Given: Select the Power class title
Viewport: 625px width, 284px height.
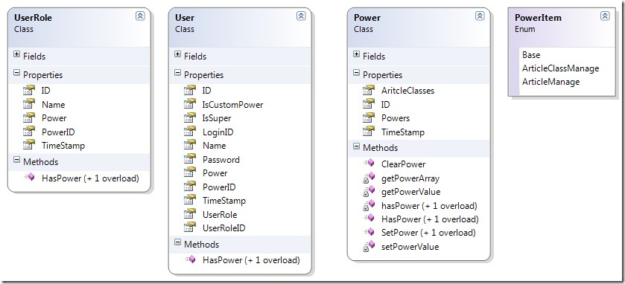Looking at the screenshot, I should pyautogui.click(x=367, y=18).
